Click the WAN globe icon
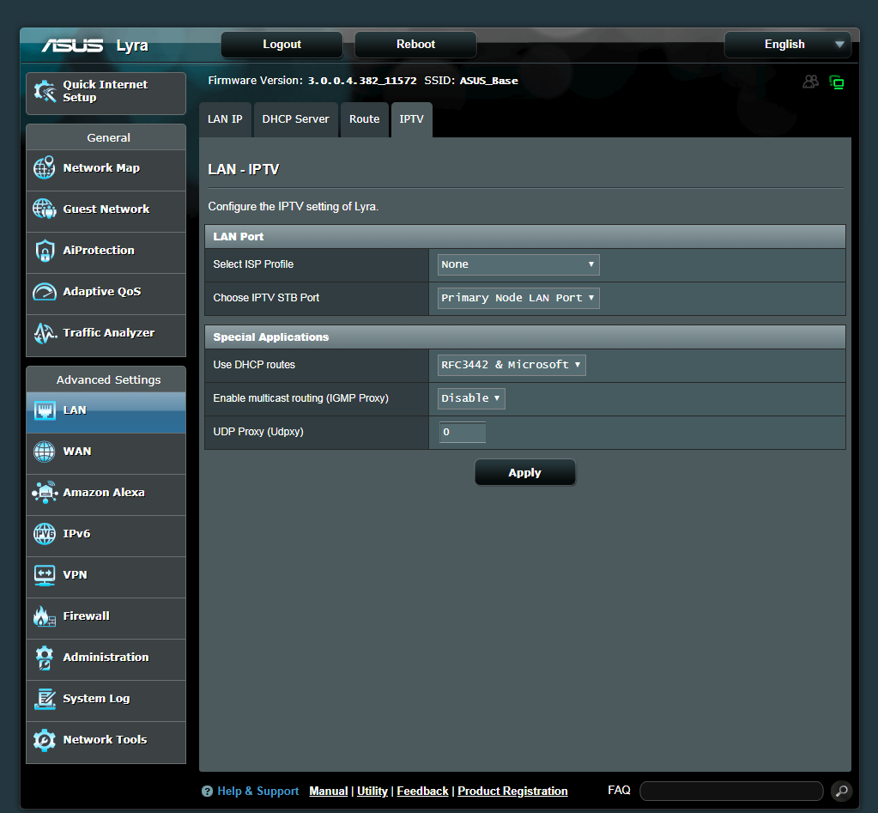 [x=45, y=452]
